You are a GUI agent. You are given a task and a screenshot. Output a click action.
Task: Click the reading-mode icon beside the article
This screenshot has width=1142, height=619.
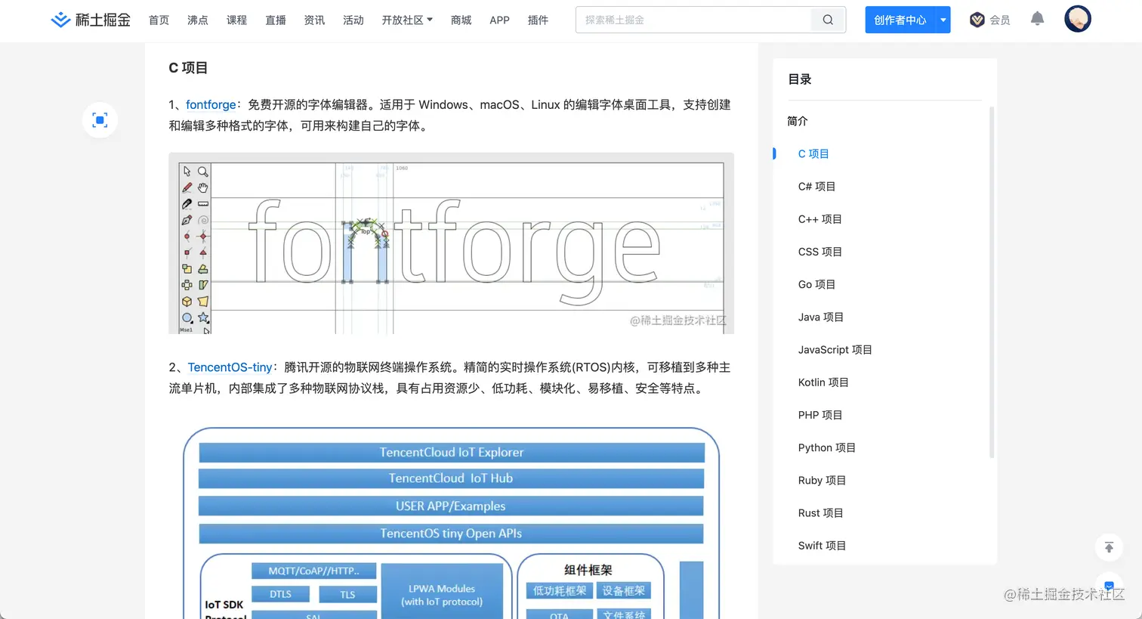point(100,120)
